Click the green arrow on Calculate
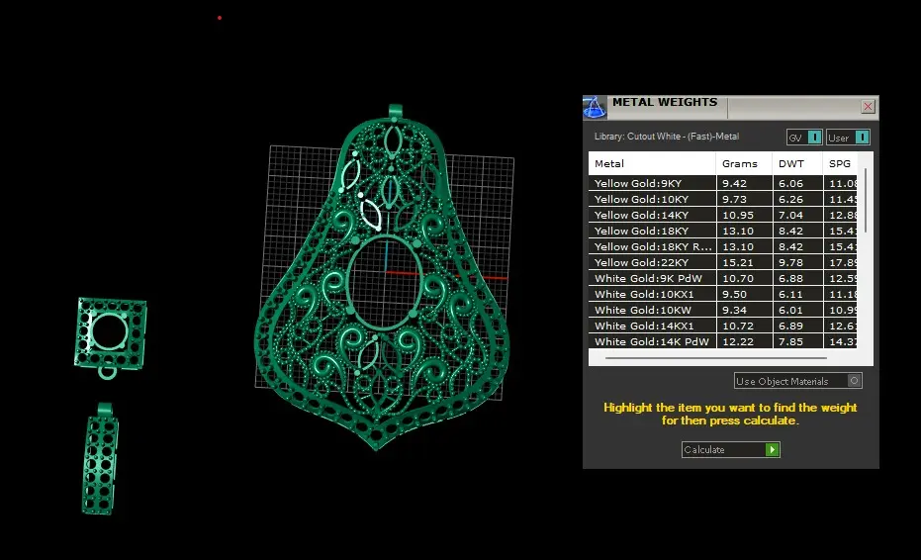This screenshot has height=560, width=921. click(773, 449)
